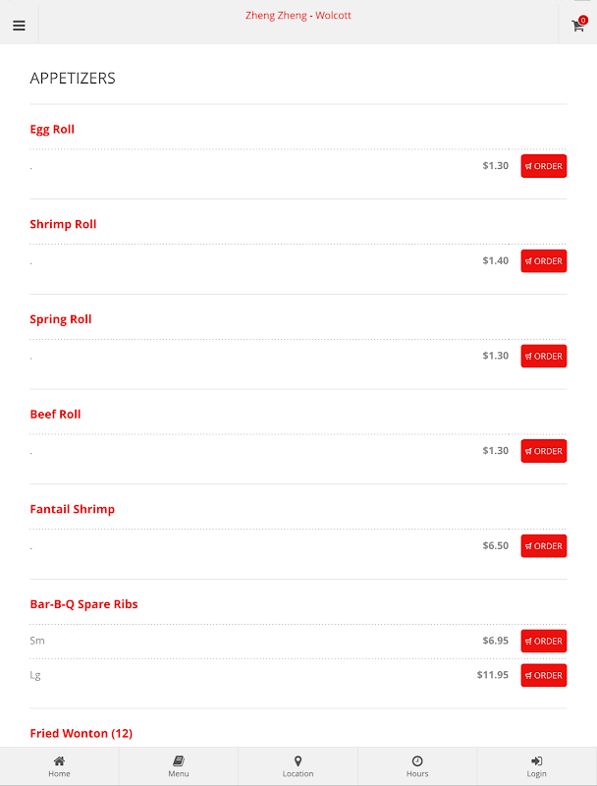Open the Login tab
The height and width of the screenshot is (786, 597).
(x=536, y=766)
